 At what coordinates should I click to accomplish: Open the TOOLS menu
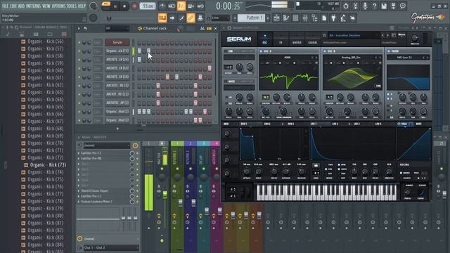[x=72, y=6]
